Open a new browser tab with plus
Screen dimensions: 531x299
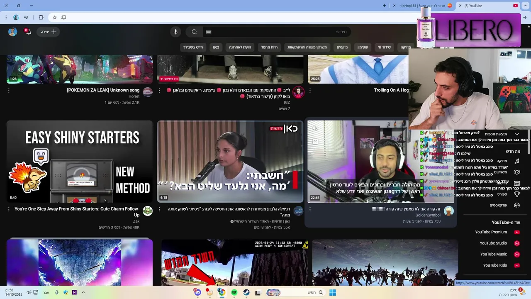point(384,6)
